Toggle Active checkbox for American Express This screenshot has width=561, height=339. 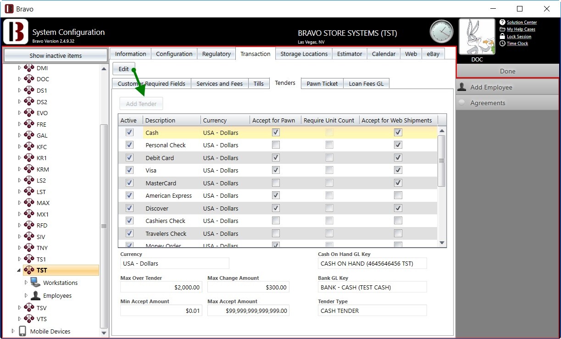129,195
